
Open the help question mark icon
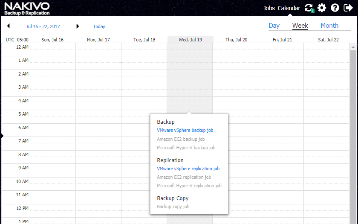tap(335, 8)
